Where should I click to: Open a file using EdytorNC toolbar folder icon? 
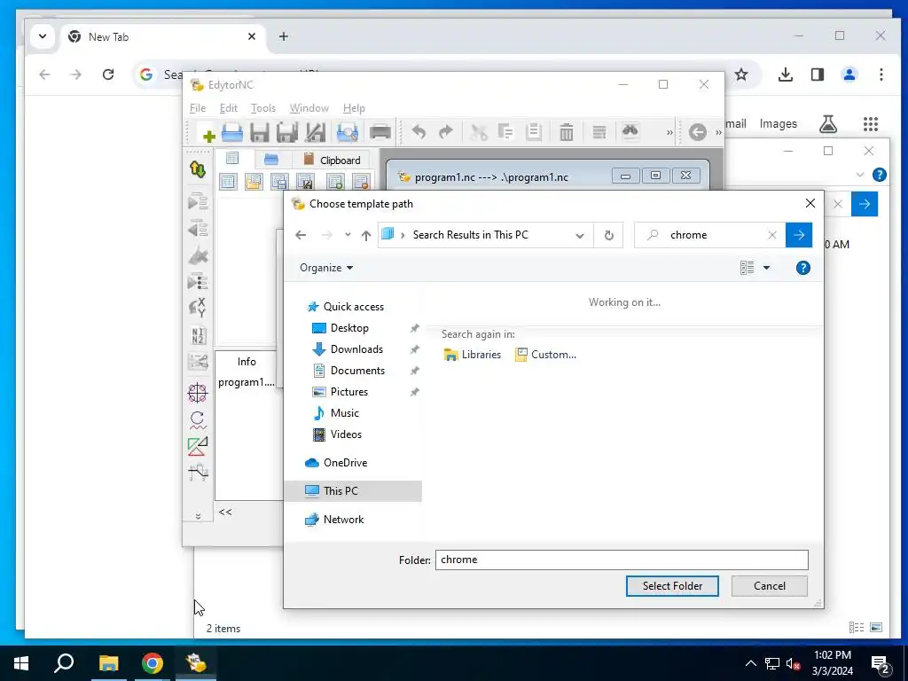pos(232,133)
